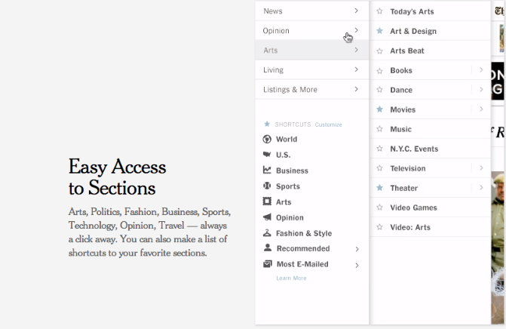The image size is (506, 329).
Task: Click the Business chart shortcut icon
Action: coord(267,170)
